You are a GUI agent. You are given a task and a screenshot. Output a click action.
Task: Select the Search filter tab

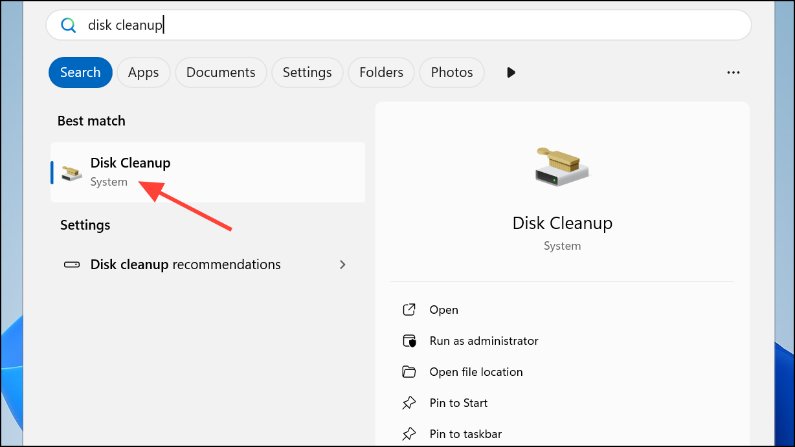point(80,72)
